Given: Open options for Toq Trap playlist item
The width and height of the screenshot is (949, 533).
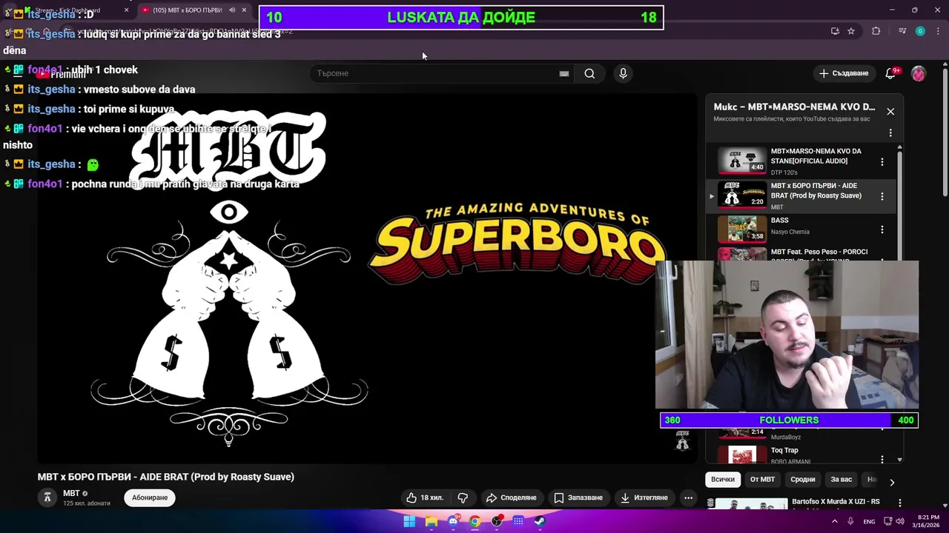Looking at the screenshot, I should point(882,459).
